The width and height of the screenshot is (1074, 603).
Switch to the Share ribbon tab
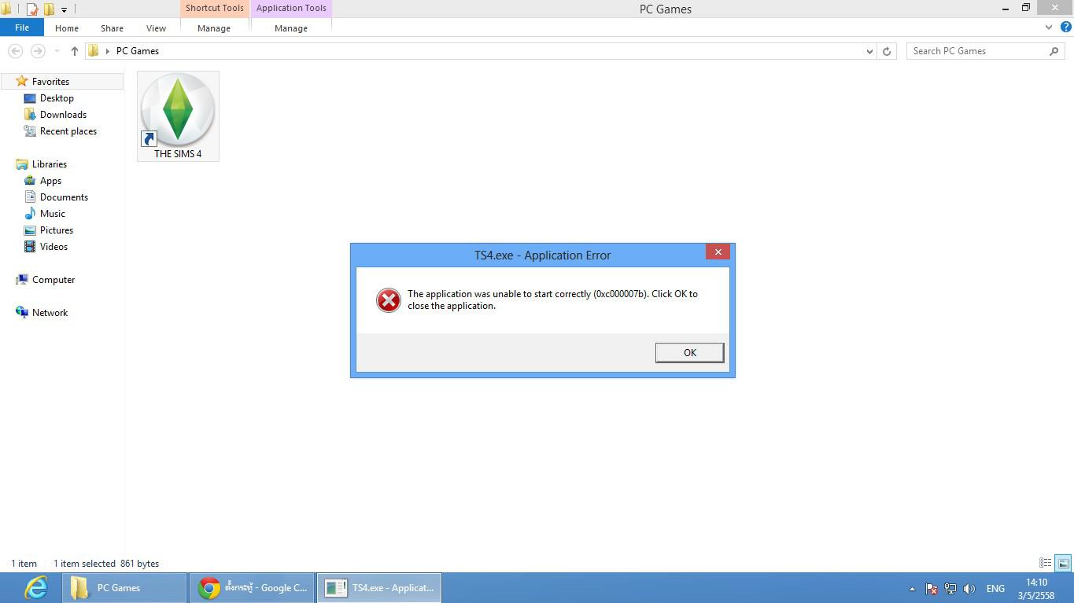[x=112, y=28]
